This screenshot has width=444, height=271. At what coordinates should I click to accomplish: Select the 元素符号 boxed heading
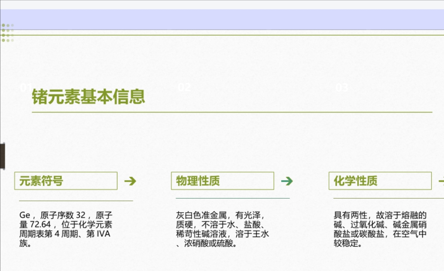pyautogui.click(x=65, y=181)
